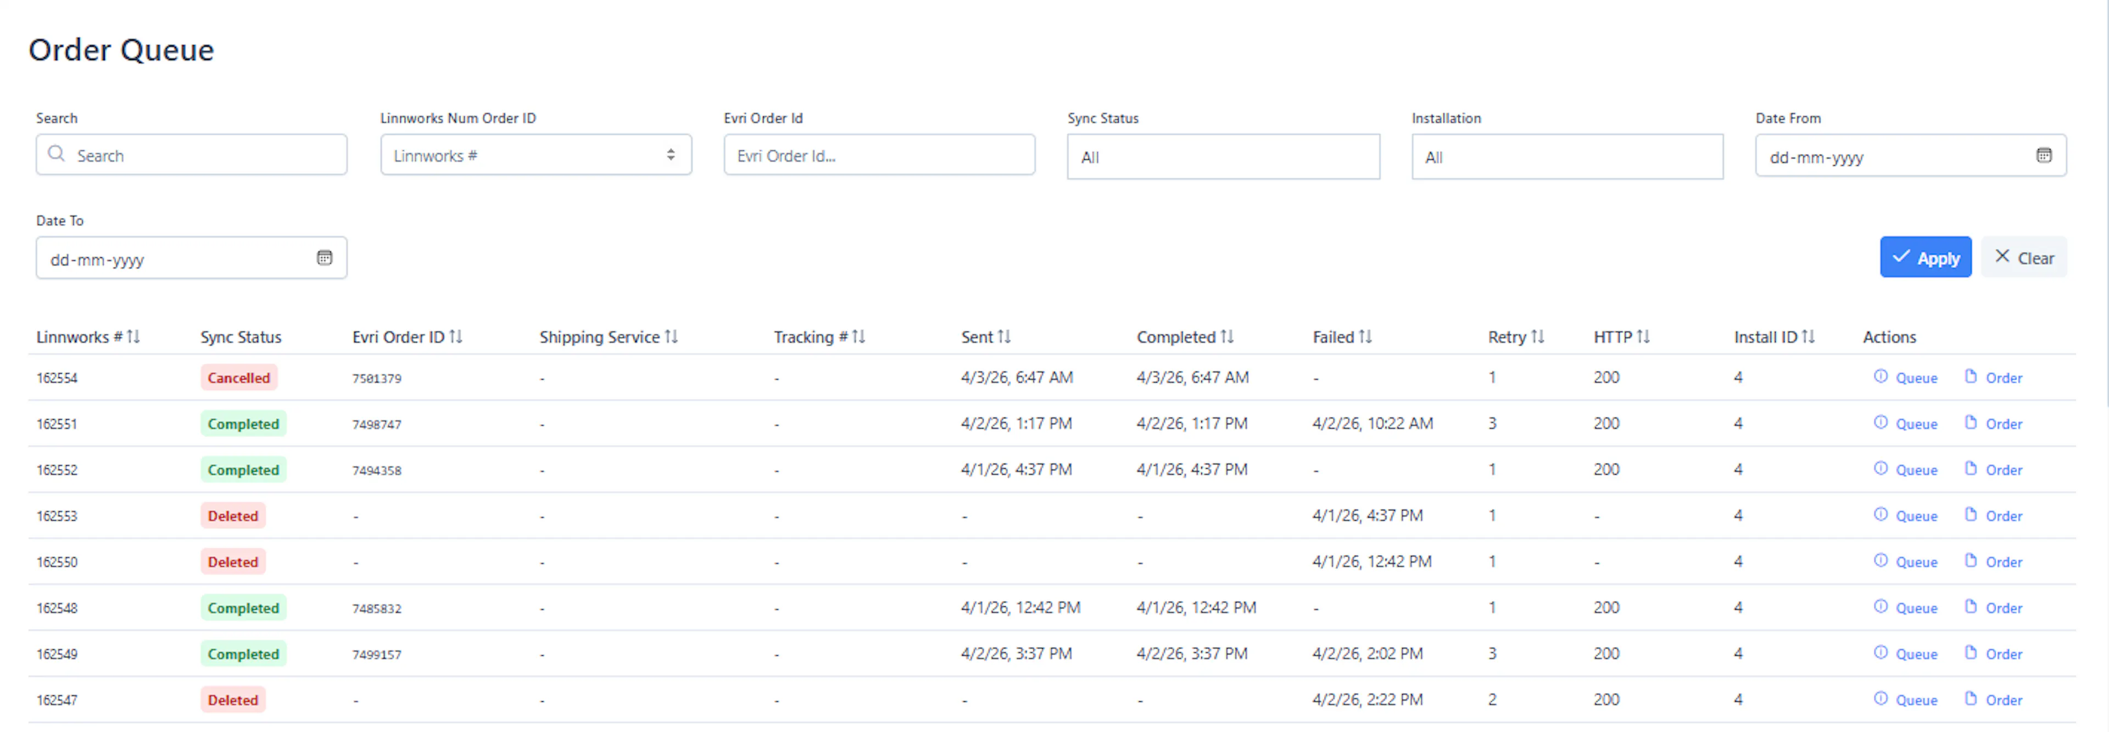Click sent time 4/2/26, 3:37 PM
This screenshot has height=732, width=2109.
(1016, 654)
